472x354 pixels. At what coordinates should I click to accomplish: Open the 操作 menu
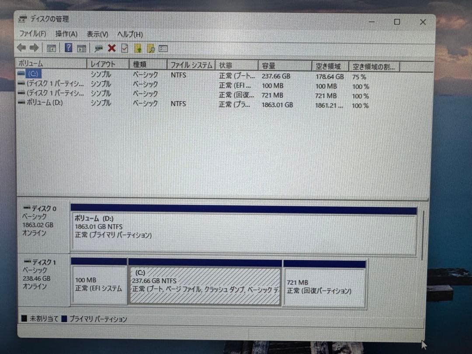tap(66, 34)
